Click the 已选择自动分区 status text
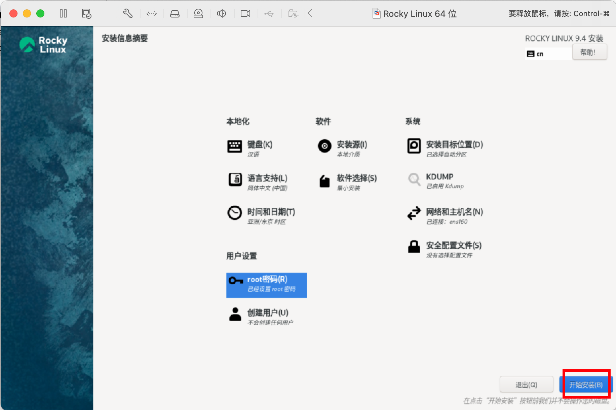Screen dimensions: 616x410 tap(447, 155)
